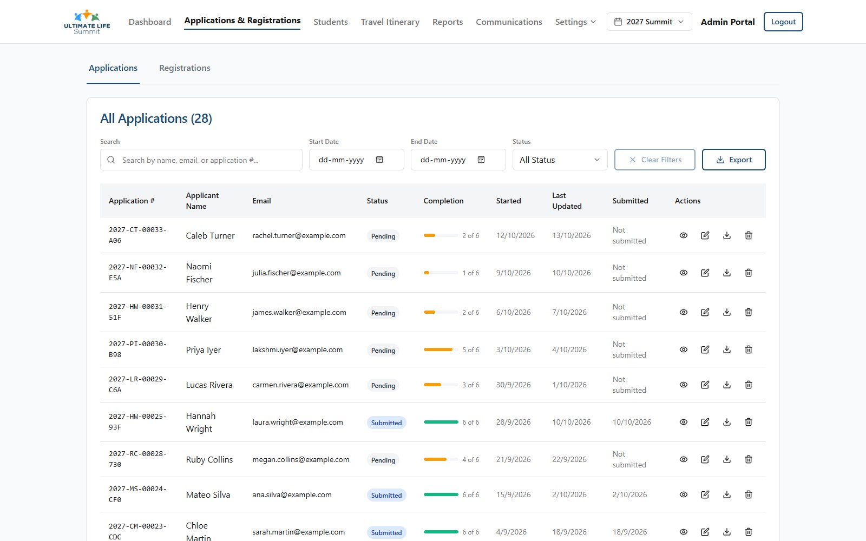The height and width of the screenshot is (541, 866).
Task: Open the Start Date calendar picker icon
Action: tap(379, 160)
